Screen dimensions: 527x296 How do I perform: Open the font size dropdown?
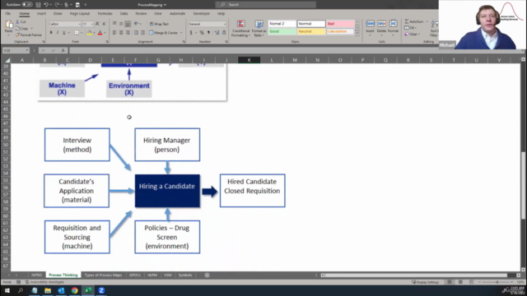pyautogui.click(x=92, y=24)
